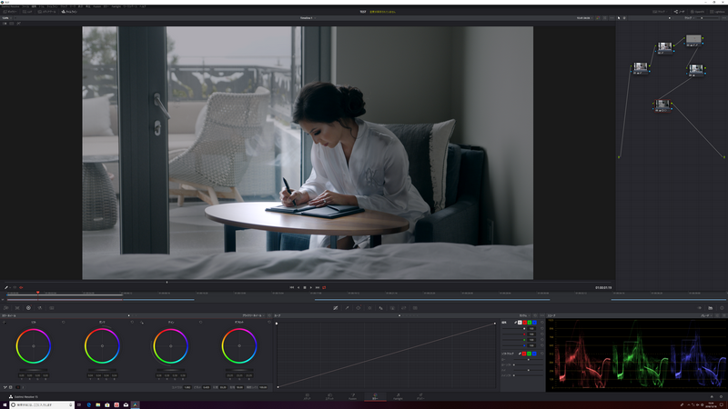Click the red timeline playhead marker
Viewport: 728px width, 409px height.
point(38,293)
